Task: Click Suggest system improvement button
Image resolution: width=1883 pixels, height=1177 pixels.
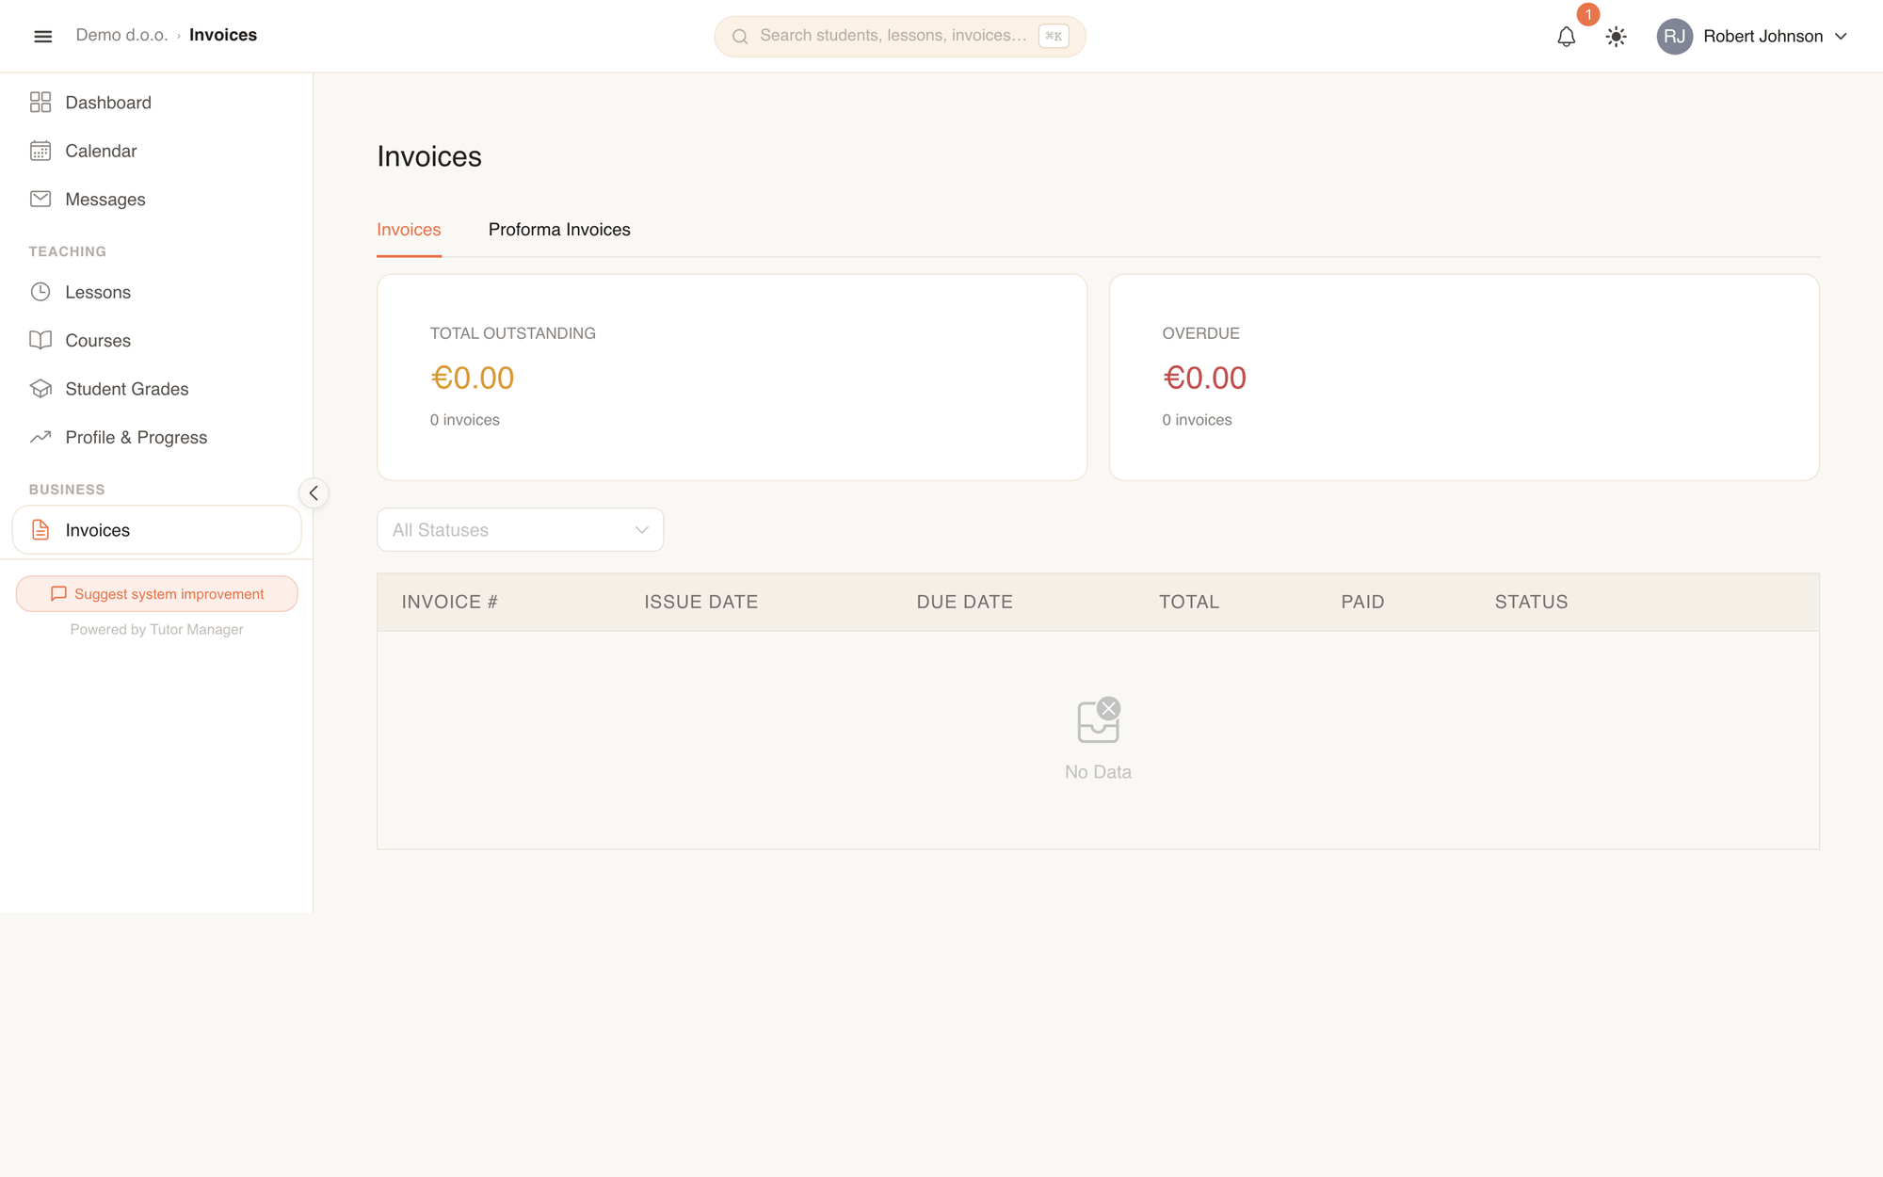Action: [x=156, y=594]
